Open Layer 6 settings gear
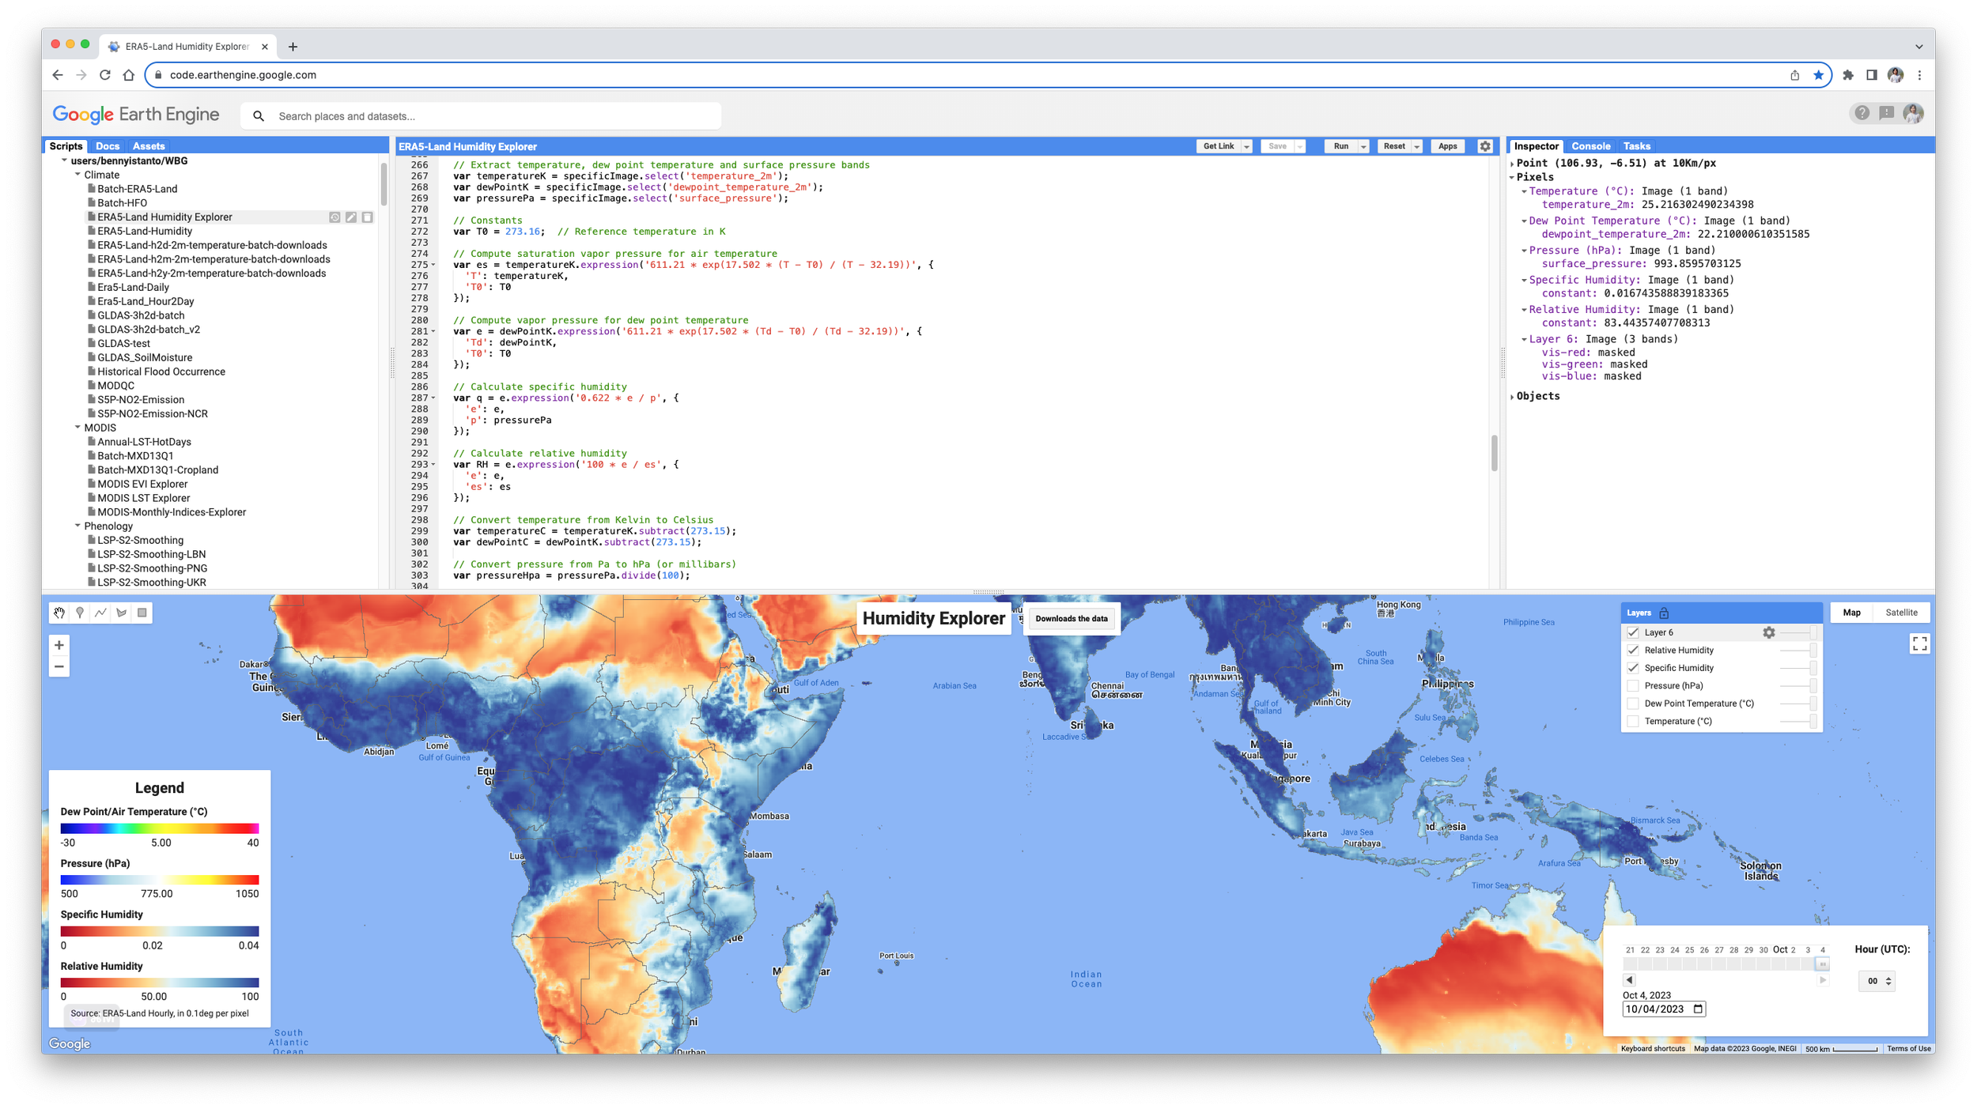This screenshot has width=1977, height=1109. (x=1769, y=632)
